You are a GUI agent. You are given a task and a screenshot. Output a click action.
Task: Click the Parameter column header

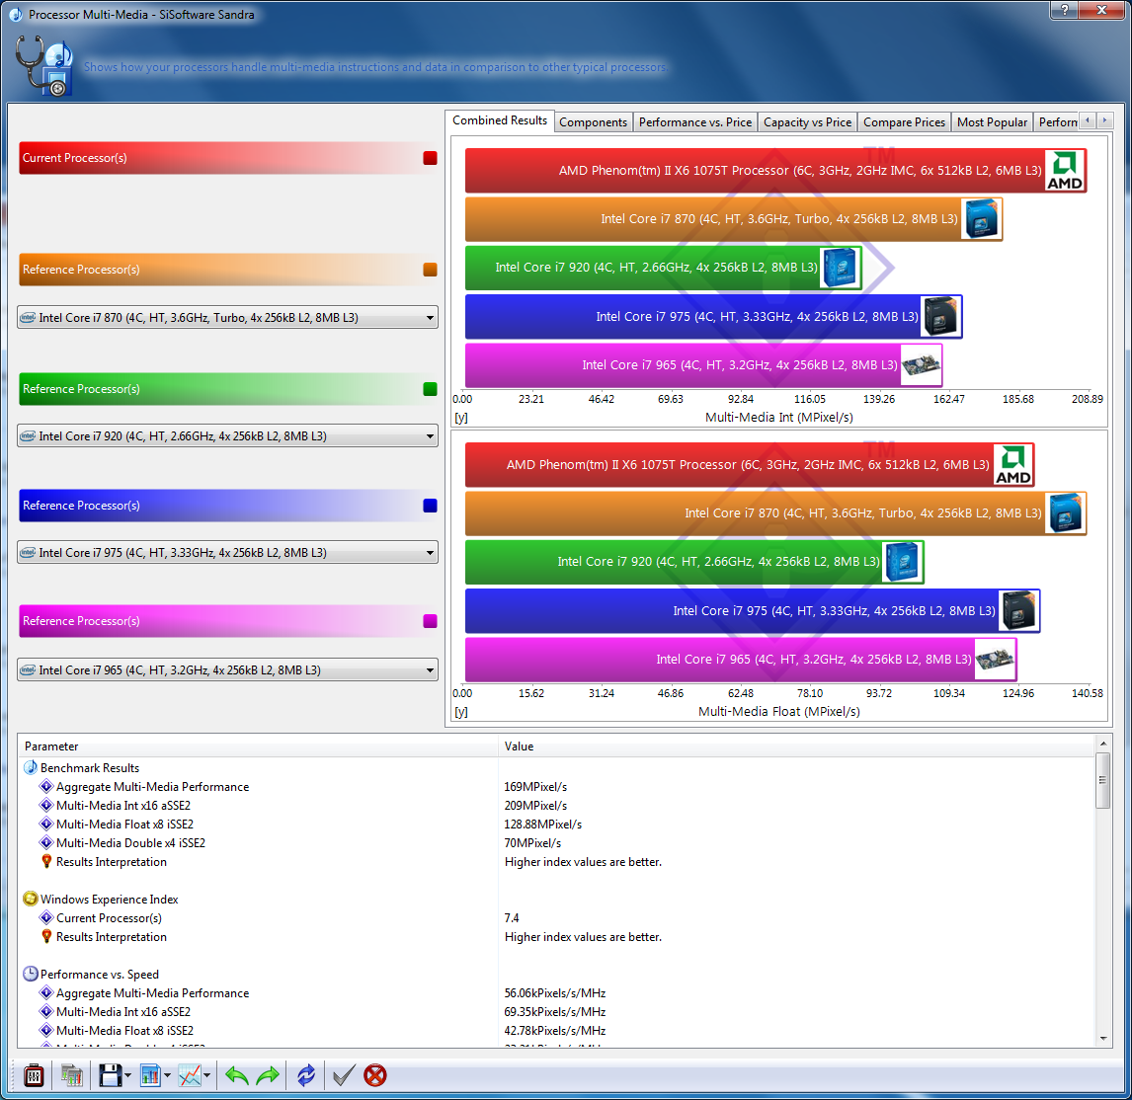pos(259,746)
